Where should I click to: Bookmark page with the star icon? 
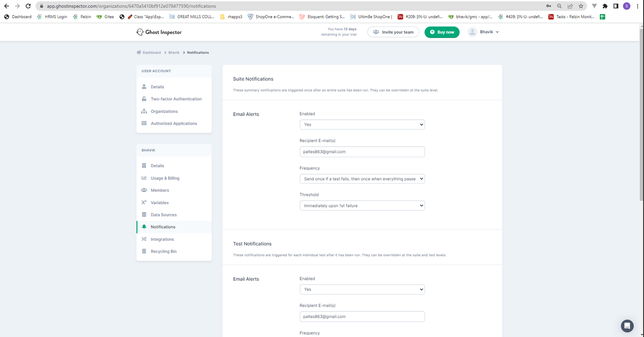(x=581, y=6)
